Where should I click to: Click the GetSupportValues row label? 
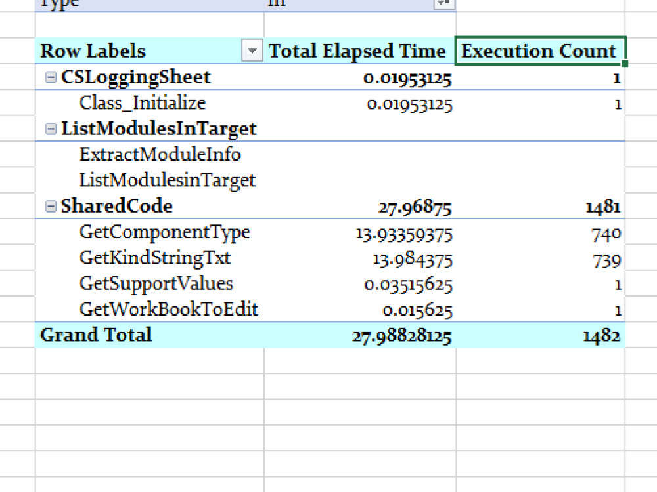pyautogui.click(x=156, y=283)
